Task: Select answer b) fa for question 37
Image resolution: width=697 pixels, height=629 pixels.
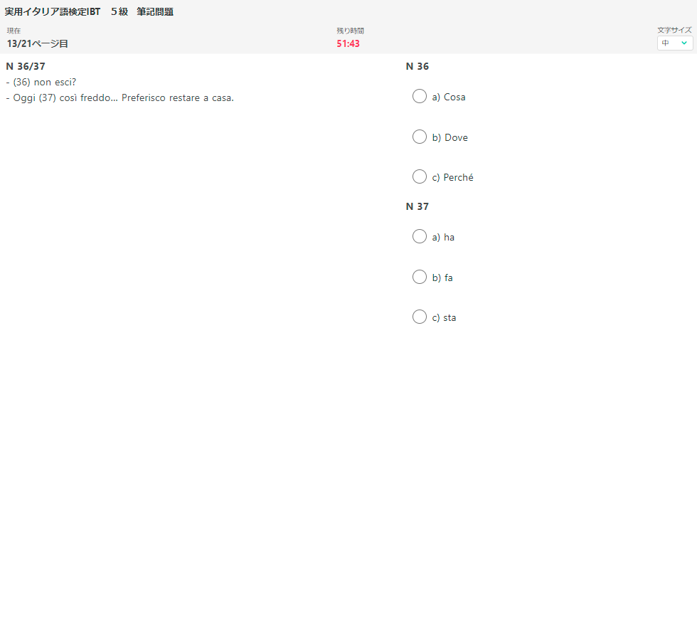Action: (419, 277)
